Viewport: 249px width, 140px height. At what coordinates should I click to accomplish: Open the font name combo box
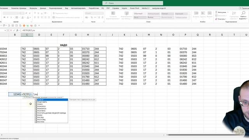point(11,13)
